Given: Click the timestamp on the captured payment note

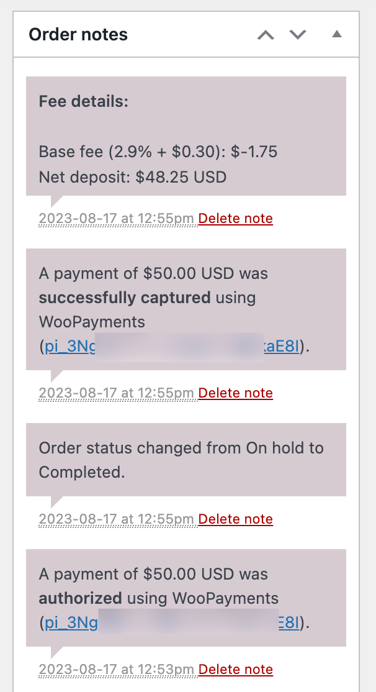Looking at the screenshot, I should [115, 393].
